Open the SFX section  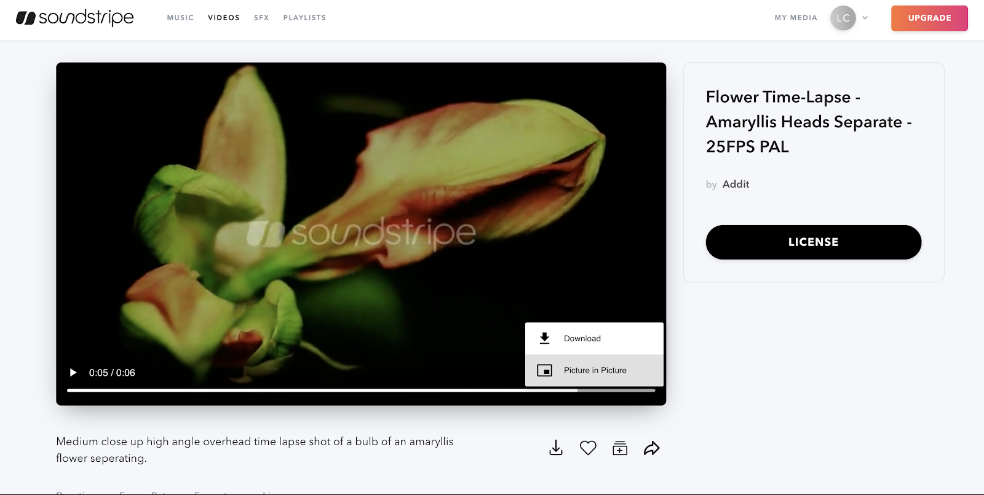(x=261, y=18)
